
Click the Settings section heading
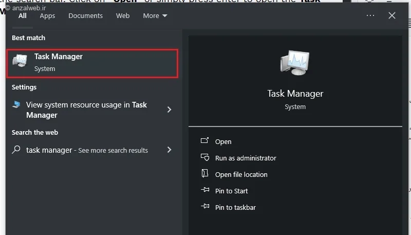coord(24,87)
